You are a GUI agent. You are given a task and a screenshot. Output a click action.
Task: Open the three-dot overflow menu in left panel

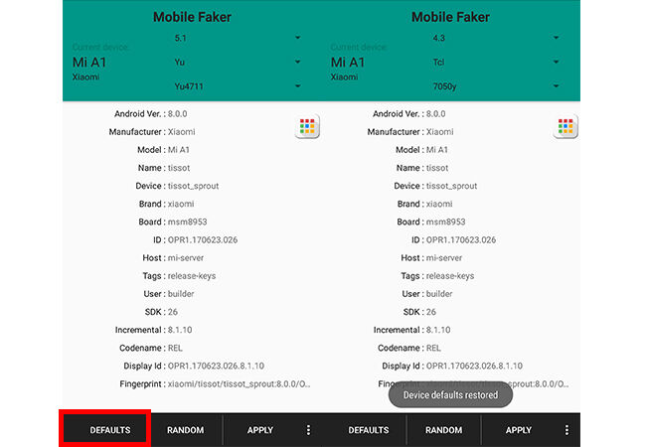point(308,430)
